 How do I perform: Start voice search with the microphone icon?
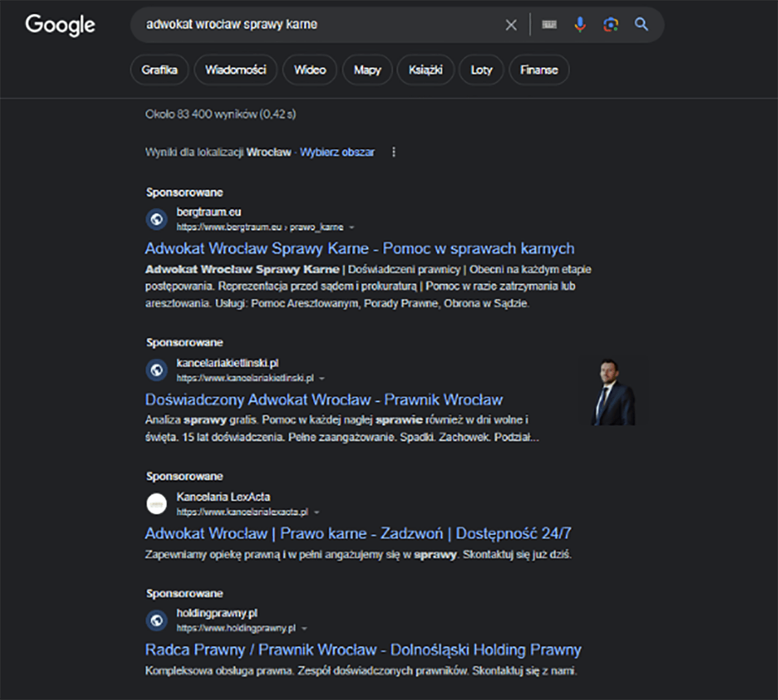pyautogui.click(x=580, y=25)
